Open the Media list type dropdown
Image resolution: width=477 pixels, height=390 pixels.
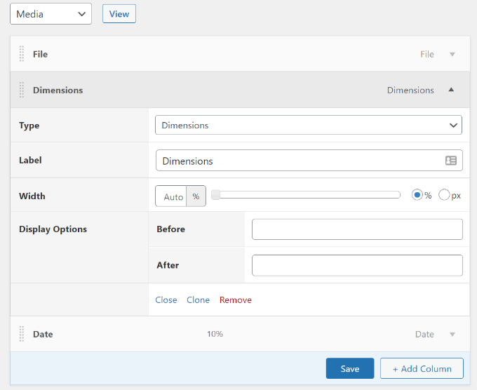(x=51, y=13)
